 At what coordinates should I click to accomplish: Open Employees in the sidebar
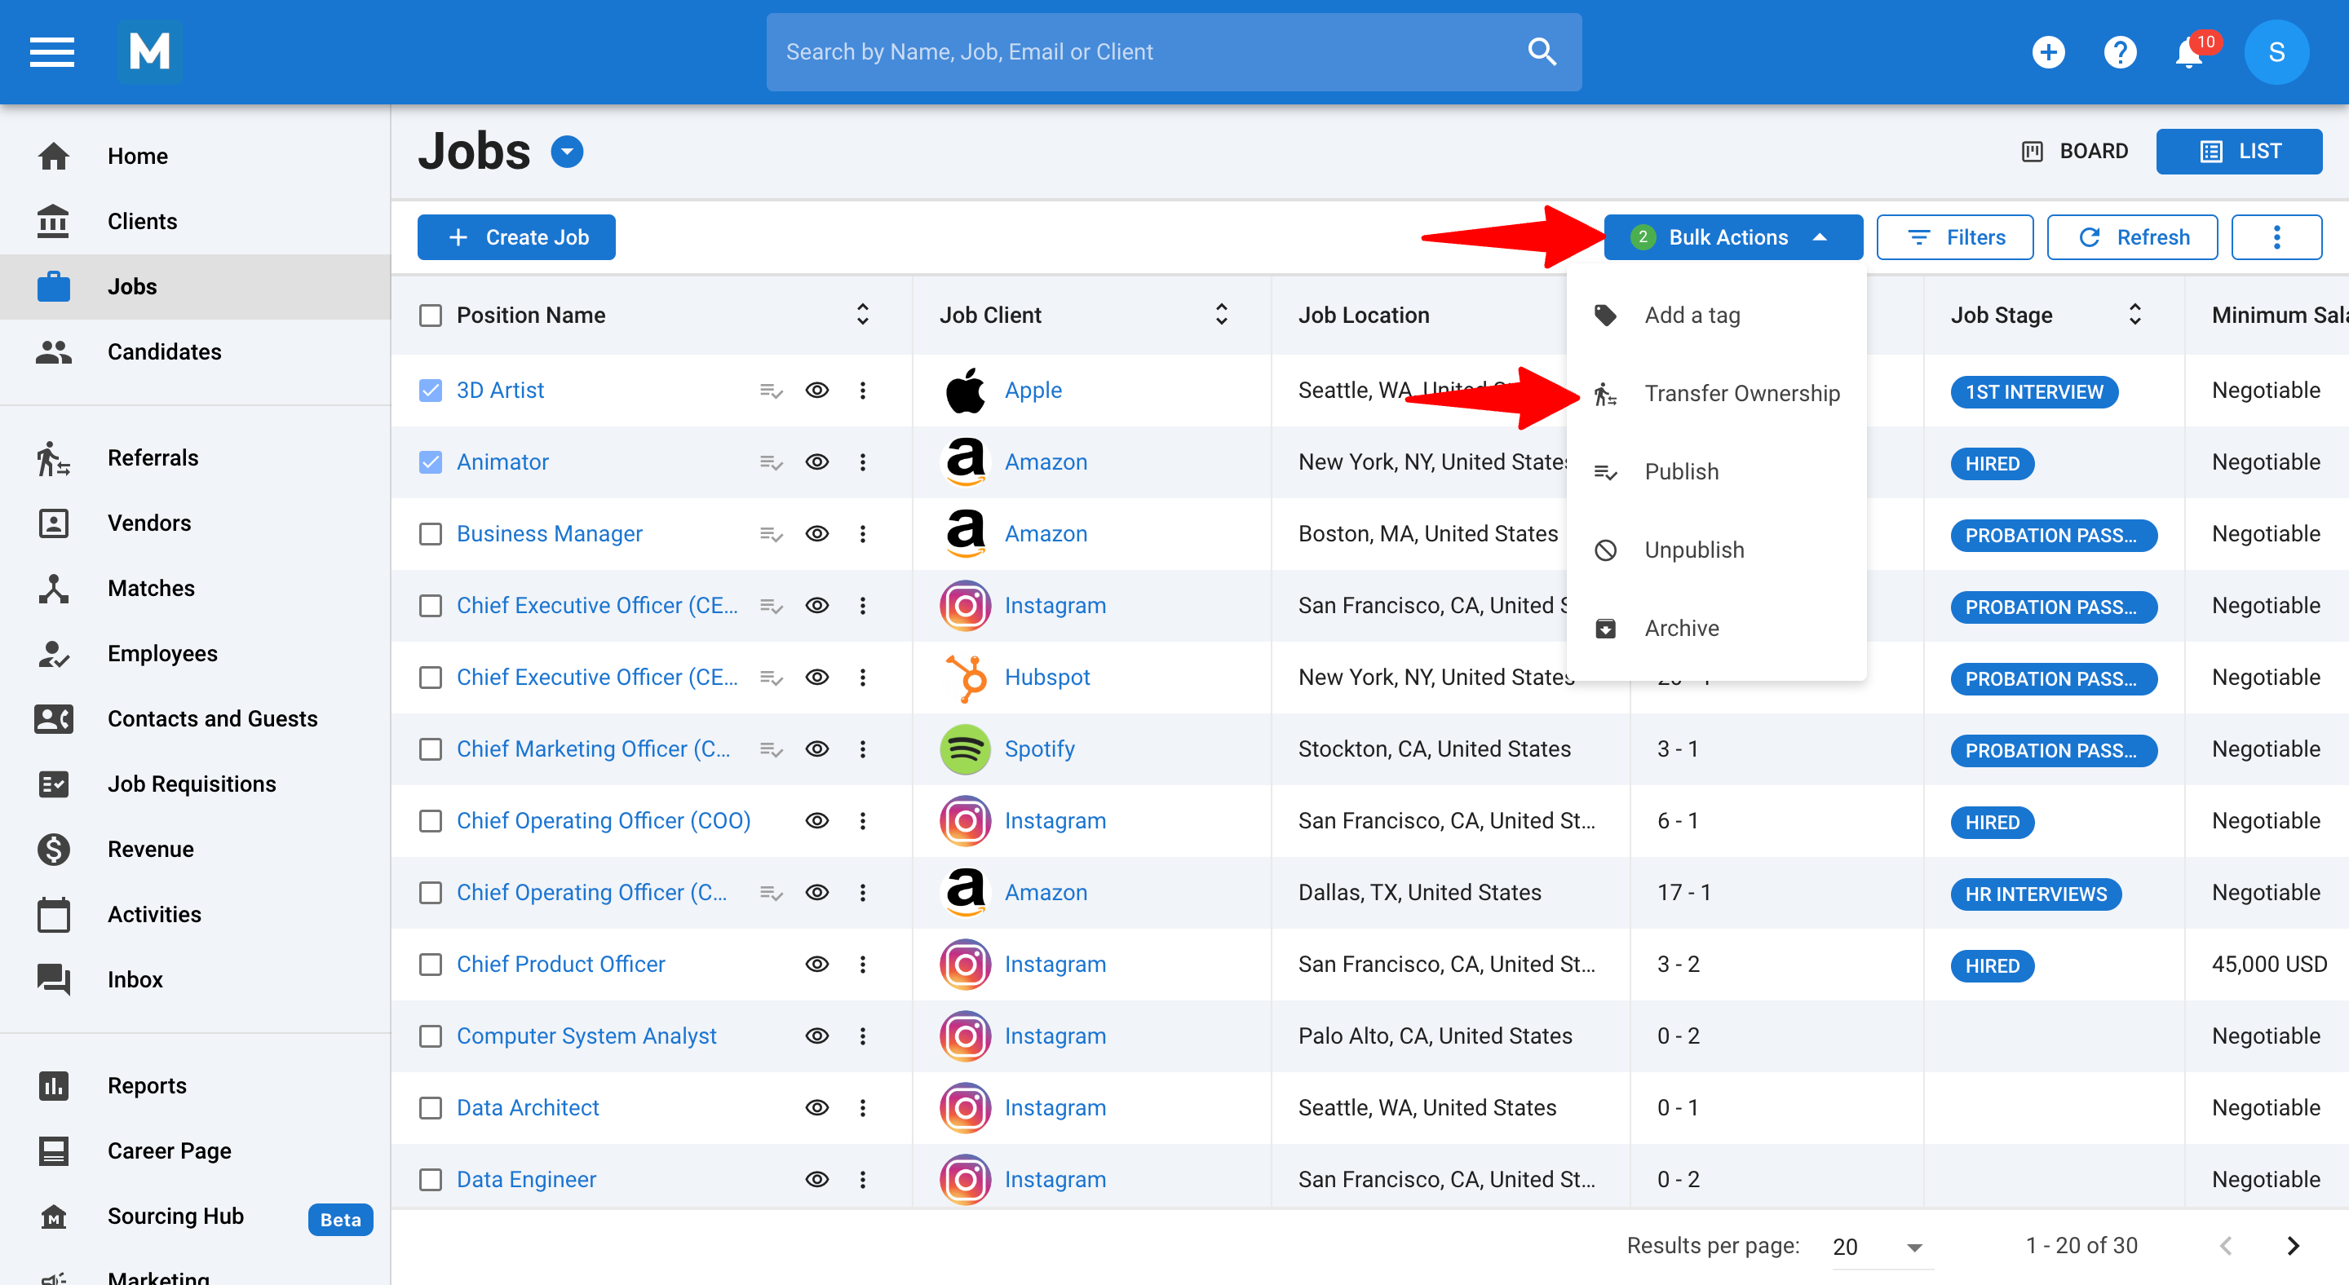click(x=195, y=653)
